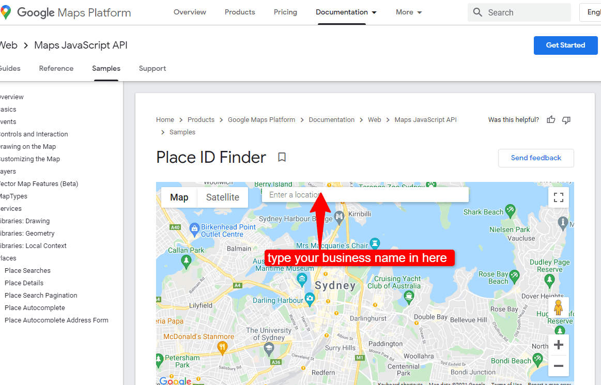The width and height of the screenshot is (601, 385).
Task: Click the Darling Harbour camera marker
Action: click(x=310, y=299)
